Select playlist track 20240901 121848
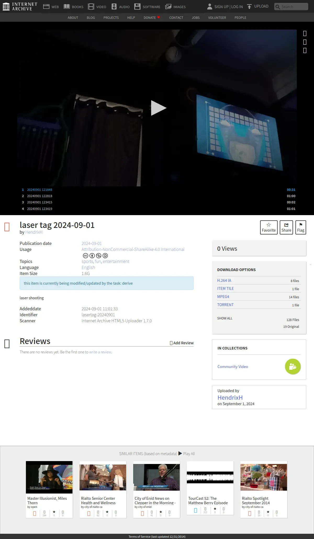Screen dimensions: 314x539 click(159, 190)
